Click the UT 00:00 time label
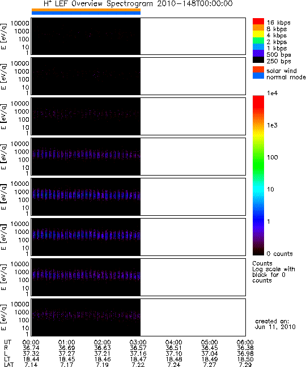The image size is (306, 367). click(31, 343)
